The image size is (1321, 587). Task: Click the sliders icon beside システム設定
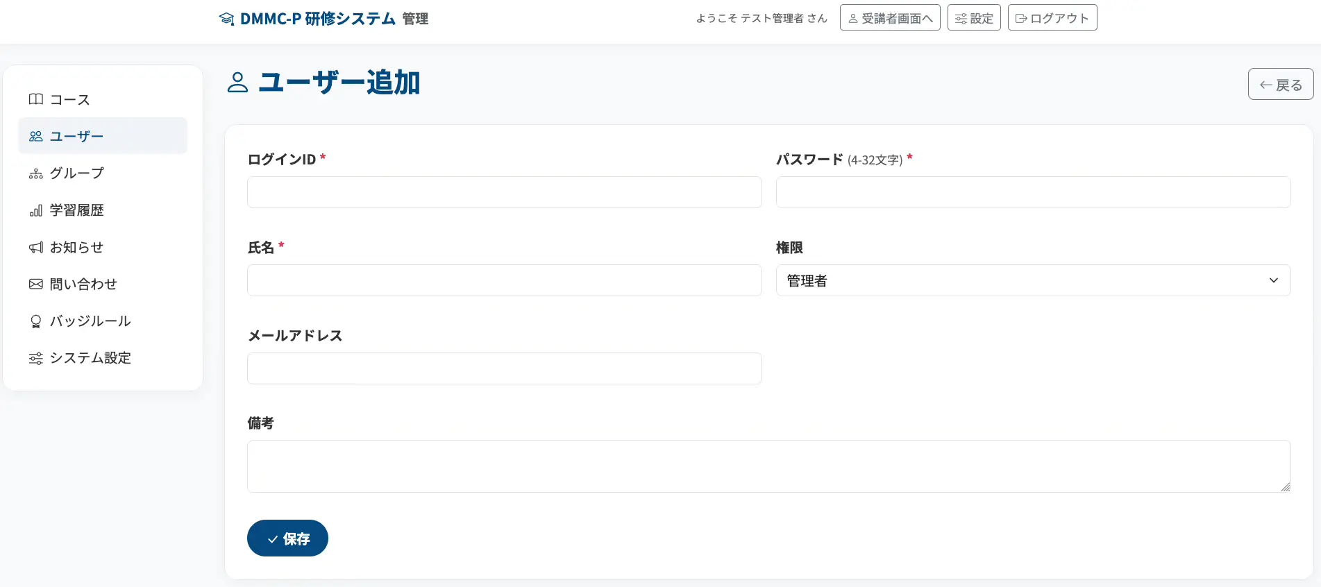pos(35,358)
